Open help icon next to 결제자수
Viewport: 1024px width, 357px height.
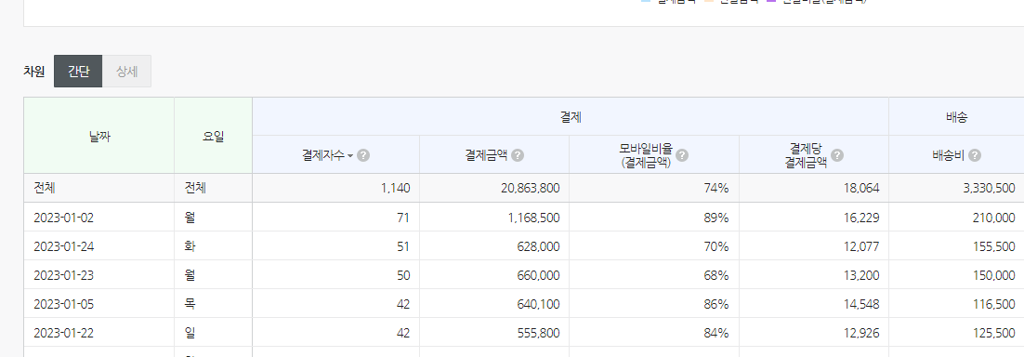363,155
